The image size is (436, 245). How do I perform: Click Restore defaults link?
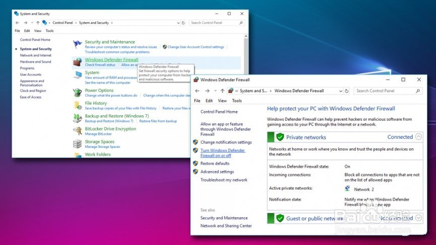tap(215, 164)
